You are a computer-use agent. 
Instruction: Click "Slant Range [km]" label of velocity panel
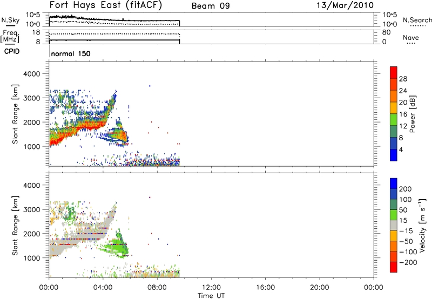point(15,226)
